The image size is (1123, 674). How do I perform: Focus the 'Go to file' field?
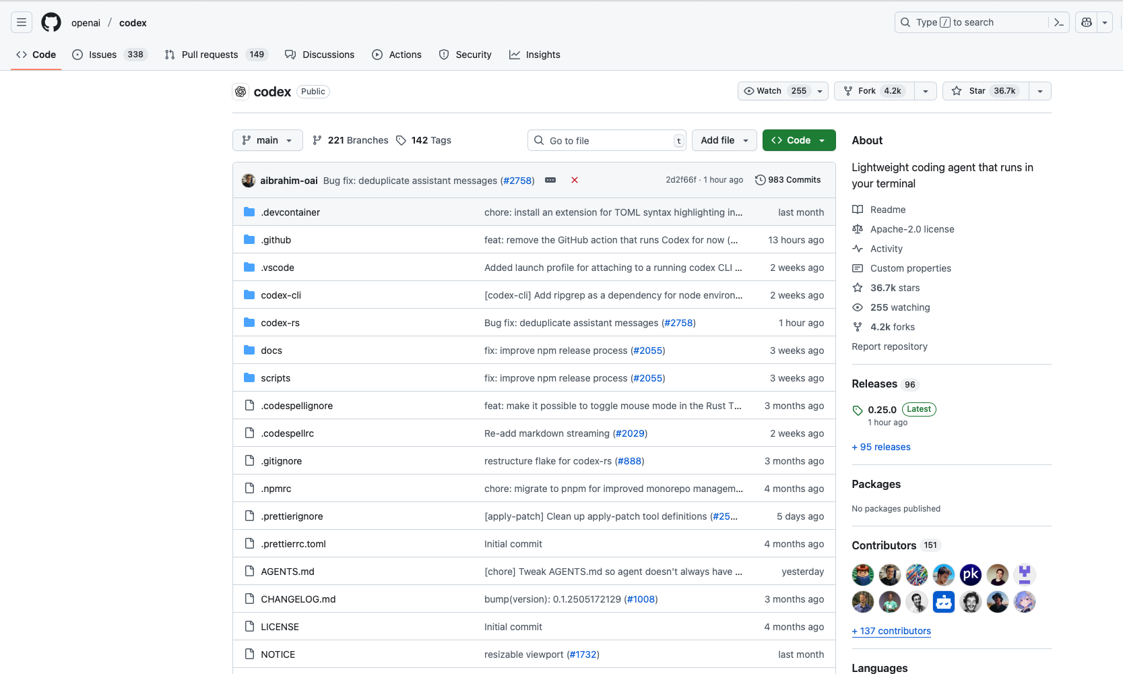click(607, 140)
